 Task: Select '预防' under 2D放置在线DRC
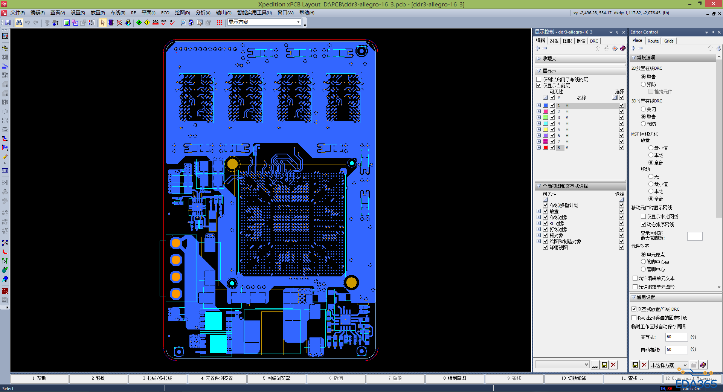click(x=644, y=84)
